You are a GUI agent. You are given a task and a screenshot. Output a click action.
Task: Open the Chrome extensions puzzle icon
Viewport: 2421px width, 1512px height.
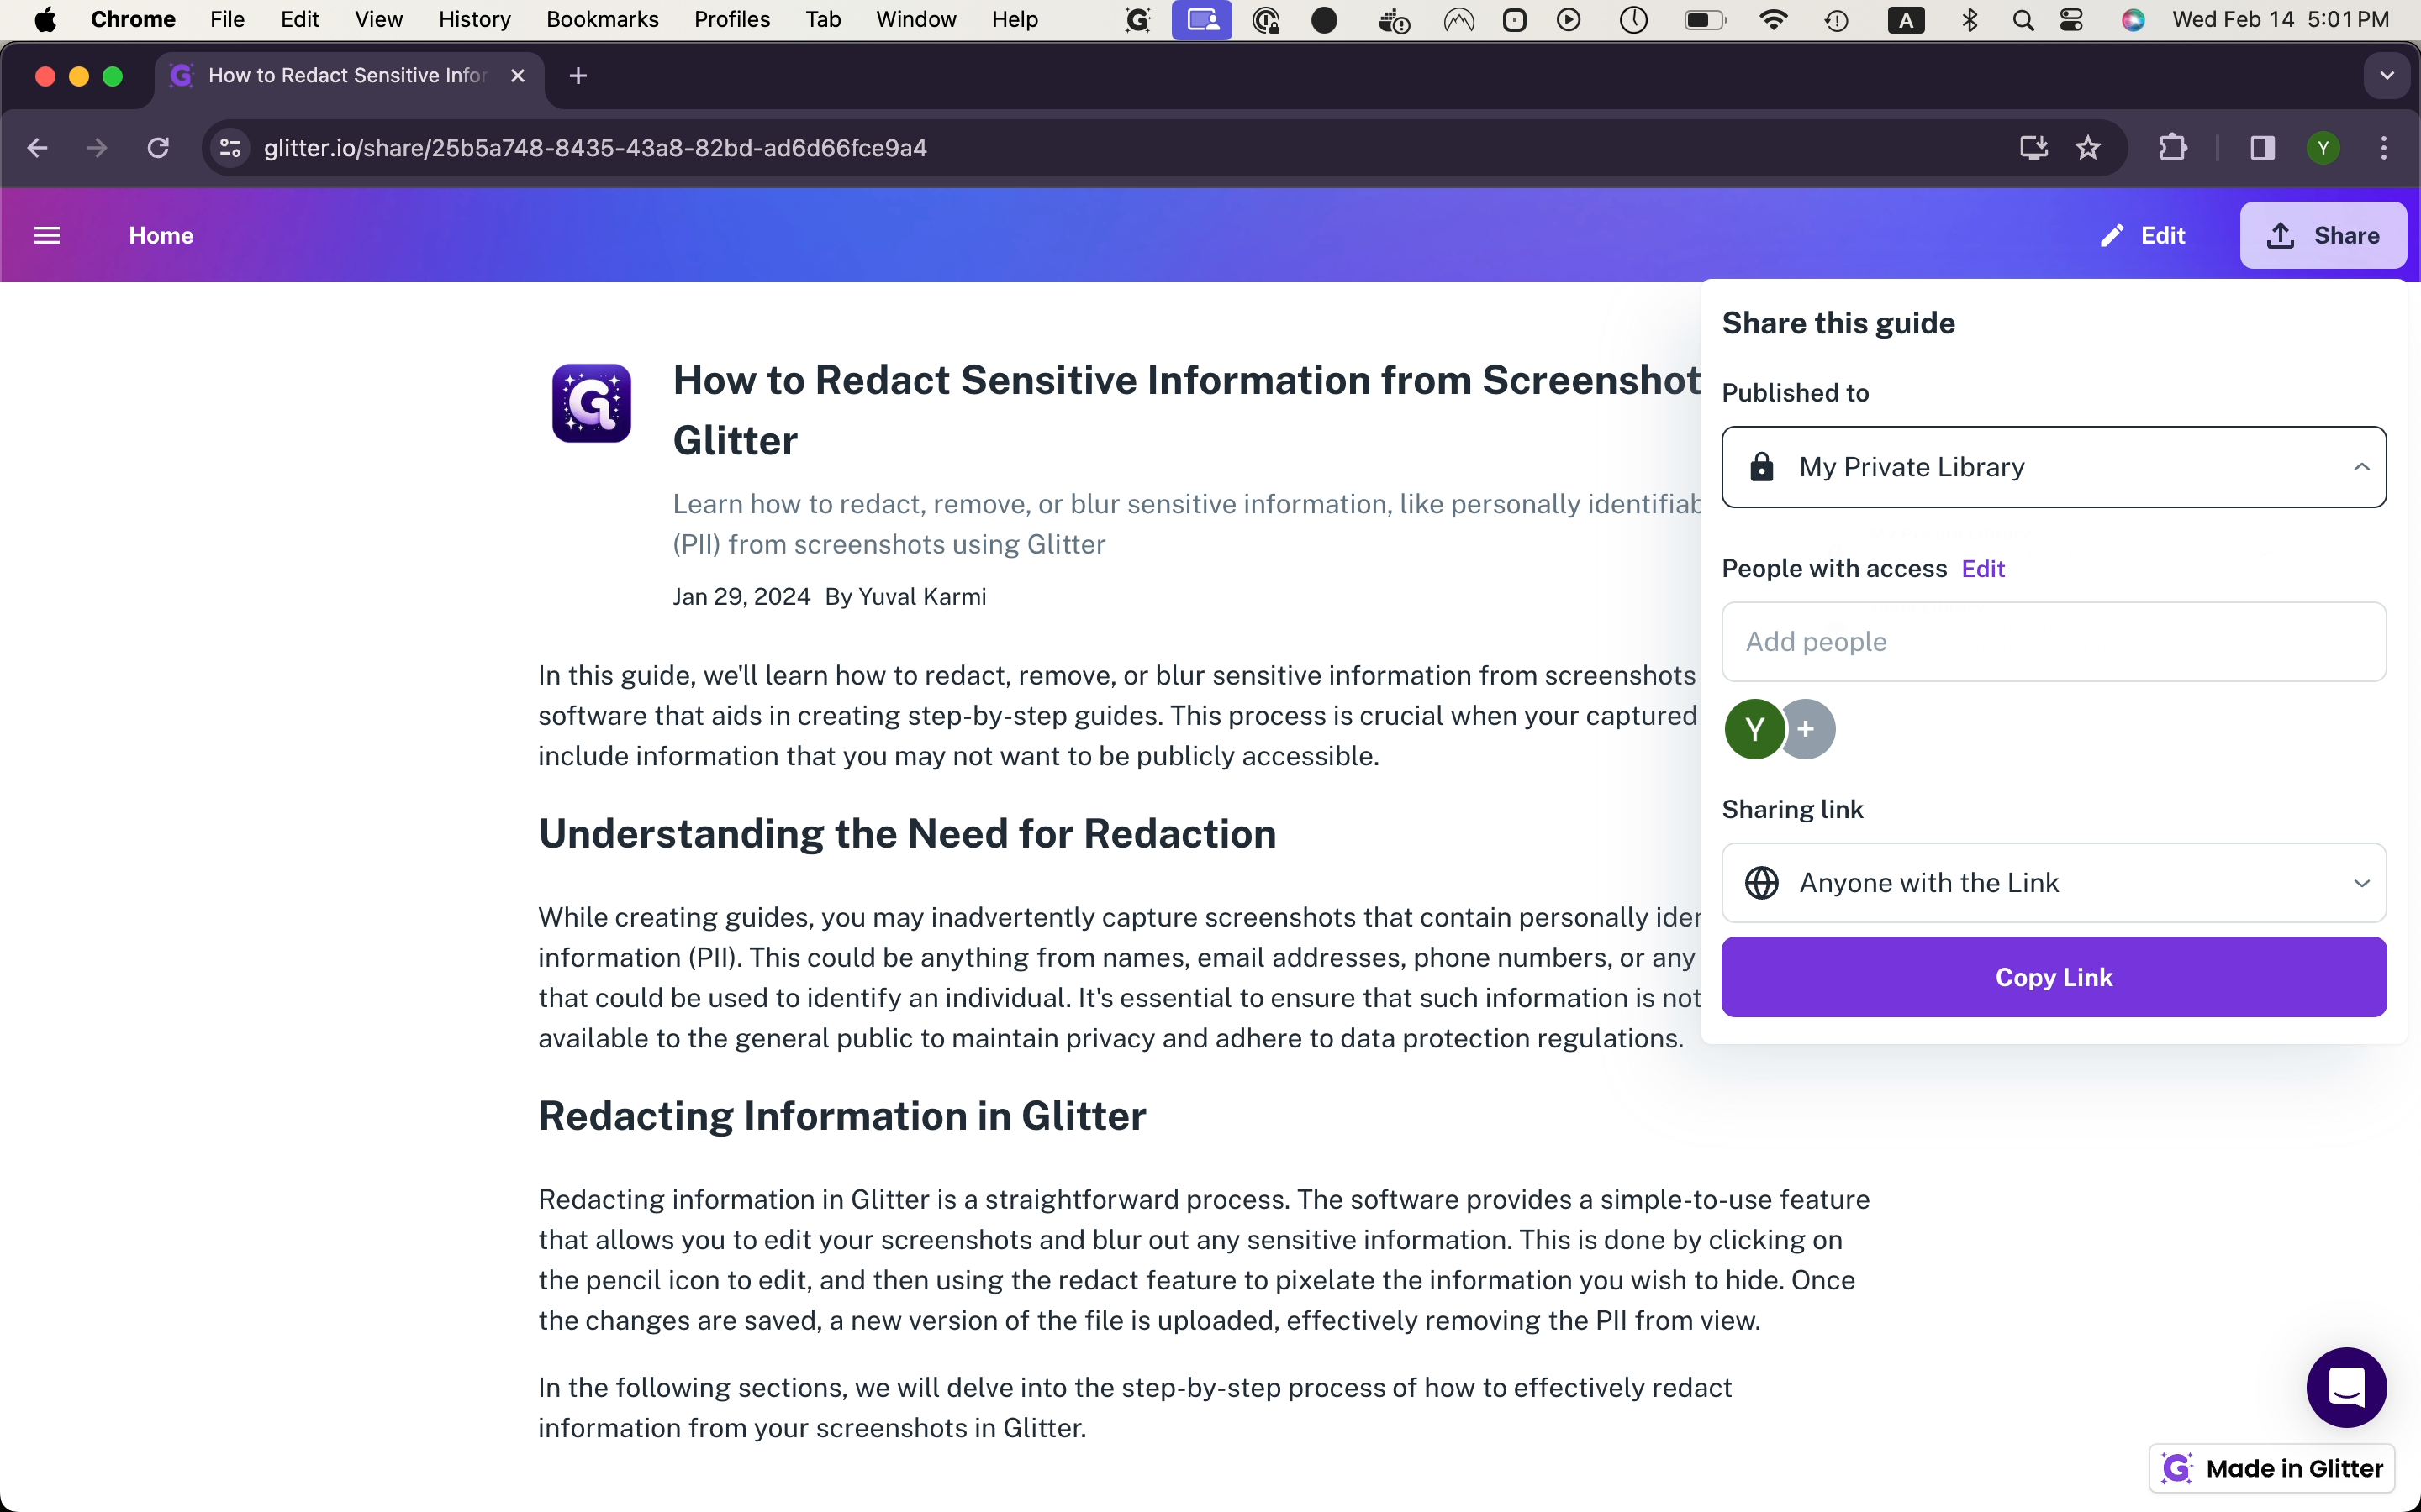point(2173,148)
